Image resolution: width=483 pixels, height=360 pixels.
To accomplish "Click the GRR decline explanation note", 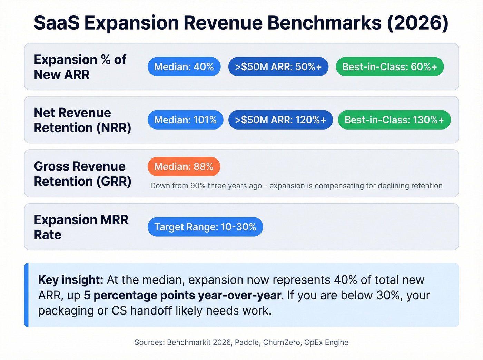I will click(x=296, y=186).
